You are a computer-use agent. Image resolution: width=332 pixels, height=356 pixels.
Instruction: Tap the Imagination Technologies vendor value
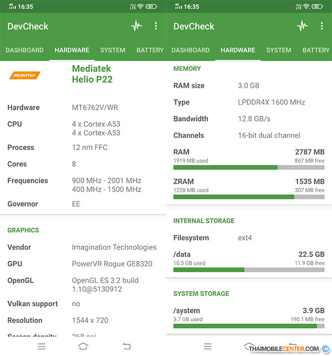(x=114, y=247)
